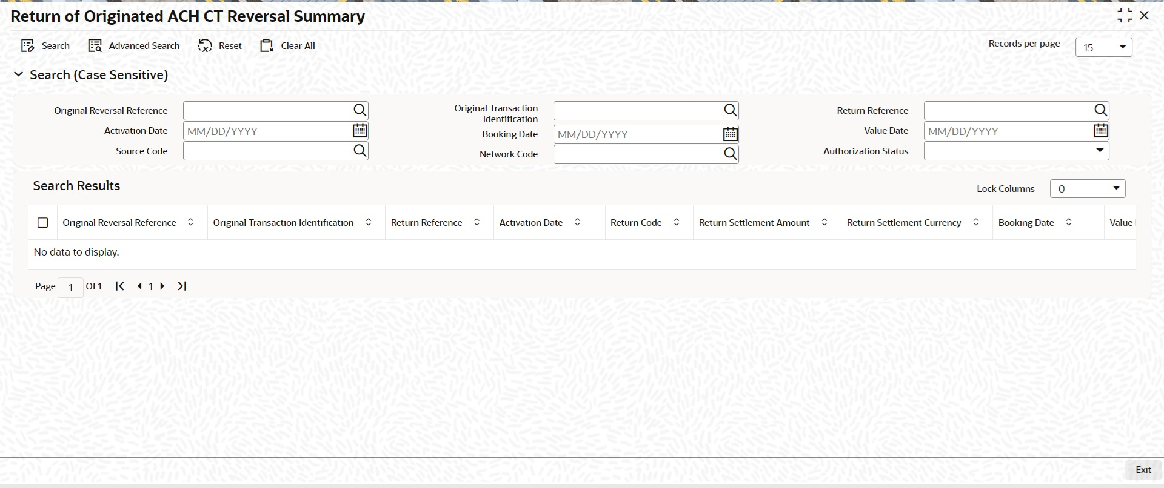Click the 'No data to display.' message

point(76,252)
